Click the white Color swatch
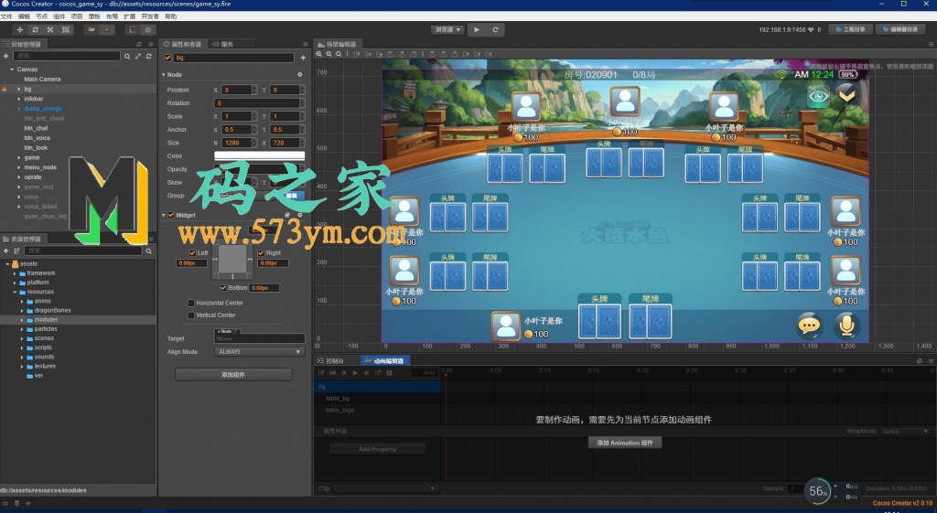This screenshot has width=937, height=513. [259, 155]
